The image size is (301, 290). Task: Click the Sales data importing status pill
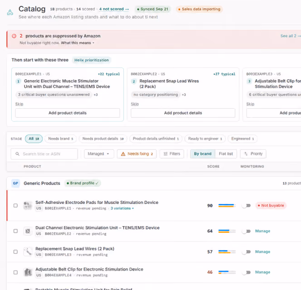coord(199,9)
